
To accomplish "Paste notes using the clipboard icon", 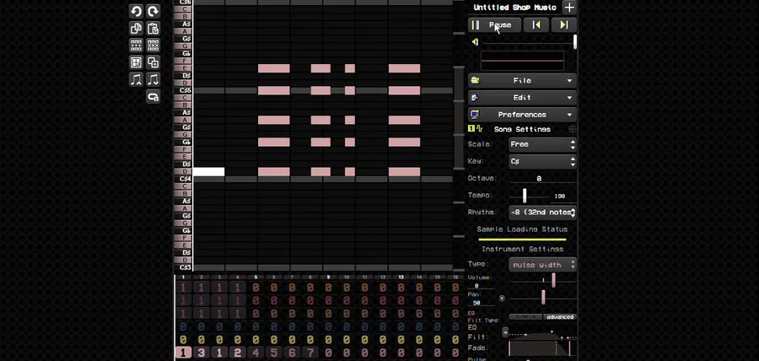I will [153, 29].
